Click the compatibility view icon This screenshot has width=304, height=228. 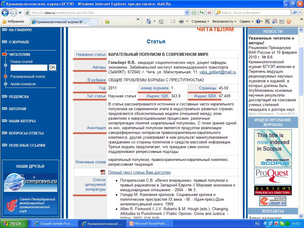pos(194,13)
